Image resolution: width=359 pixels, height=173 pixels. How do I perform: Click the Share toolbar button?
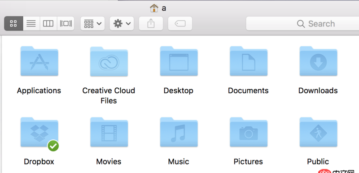click(x=151, y=23)
